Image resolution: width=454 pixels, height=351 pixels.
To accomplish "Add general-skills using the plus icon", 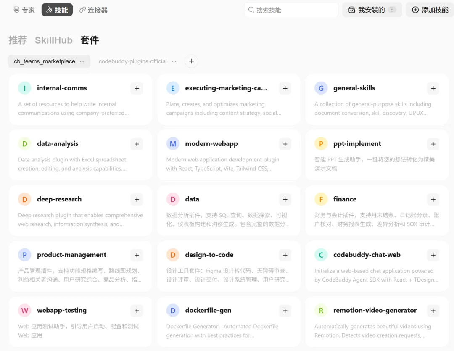I will coord(433,88).
